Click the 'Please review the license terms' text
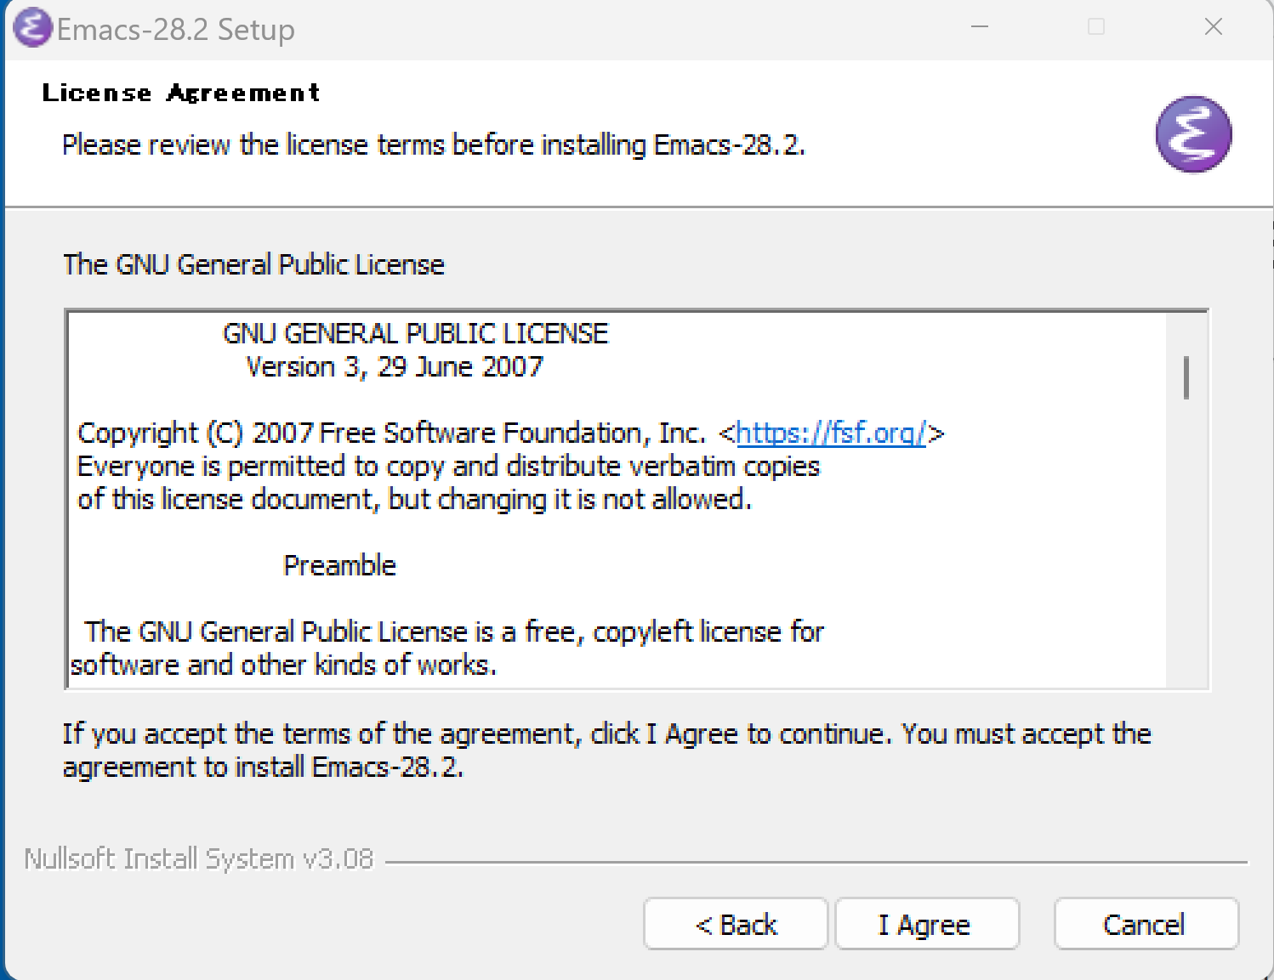Image resolution: width=1274 pixels, height=980 pixels. (434, 144)
